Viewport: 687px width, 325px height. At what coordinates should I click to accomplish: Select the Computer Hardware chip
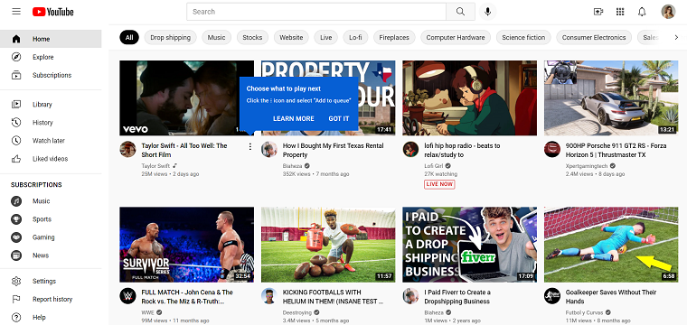click(456, 38)
